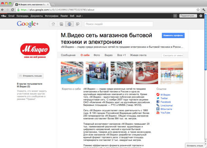Screen dimensions: 207x148
Task: Follow the YouTube link in sidebar
Action: click(165, 113)
